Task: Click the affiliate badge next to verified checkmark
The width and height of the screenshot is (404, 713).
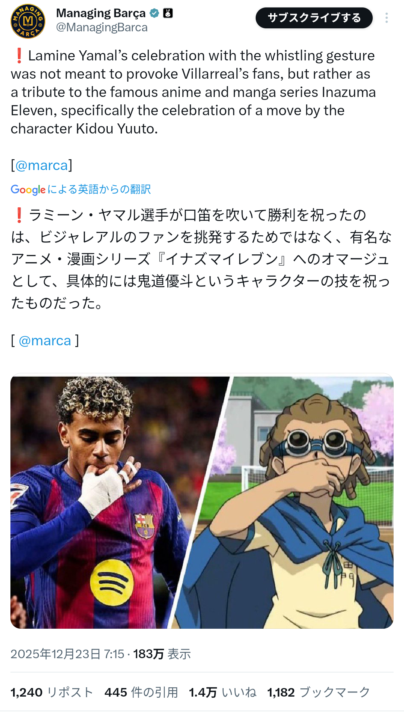Action: click(x=168, y=13)
